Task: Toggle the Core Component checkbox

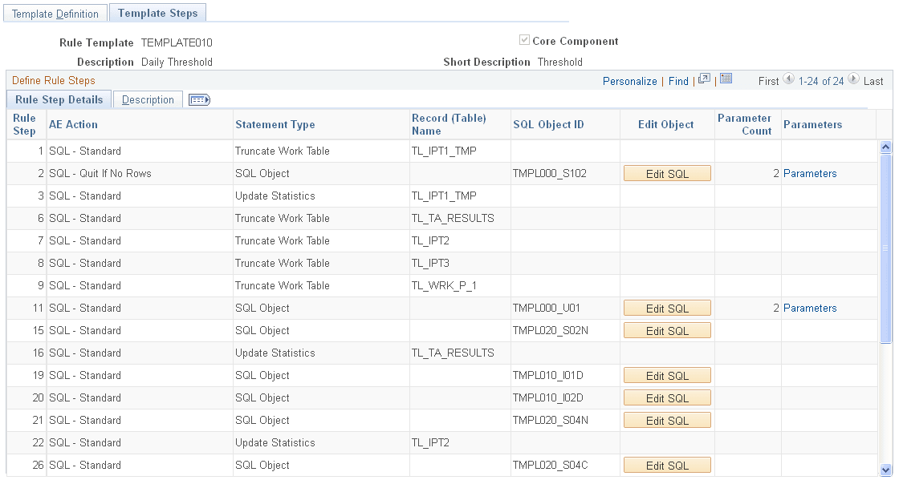Action: (524, 40)
